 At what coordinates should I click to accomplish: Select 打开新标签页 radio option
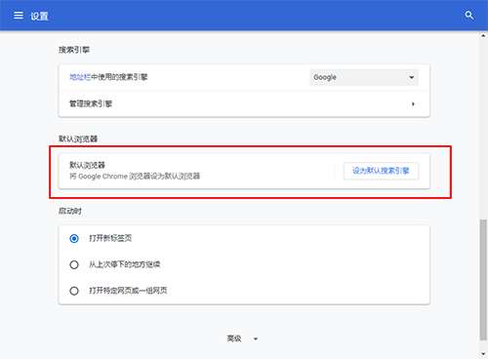click(74, 238)
